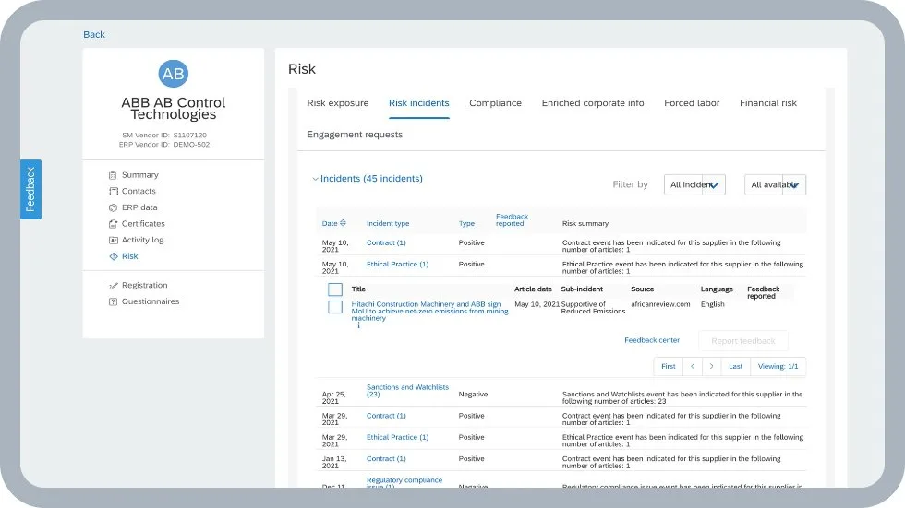Open the All incidents filter dropdown

(694, 185)
